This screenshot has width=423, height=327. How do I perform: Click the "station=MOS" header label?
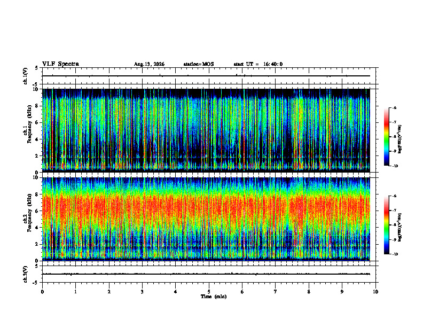point(199,64)
